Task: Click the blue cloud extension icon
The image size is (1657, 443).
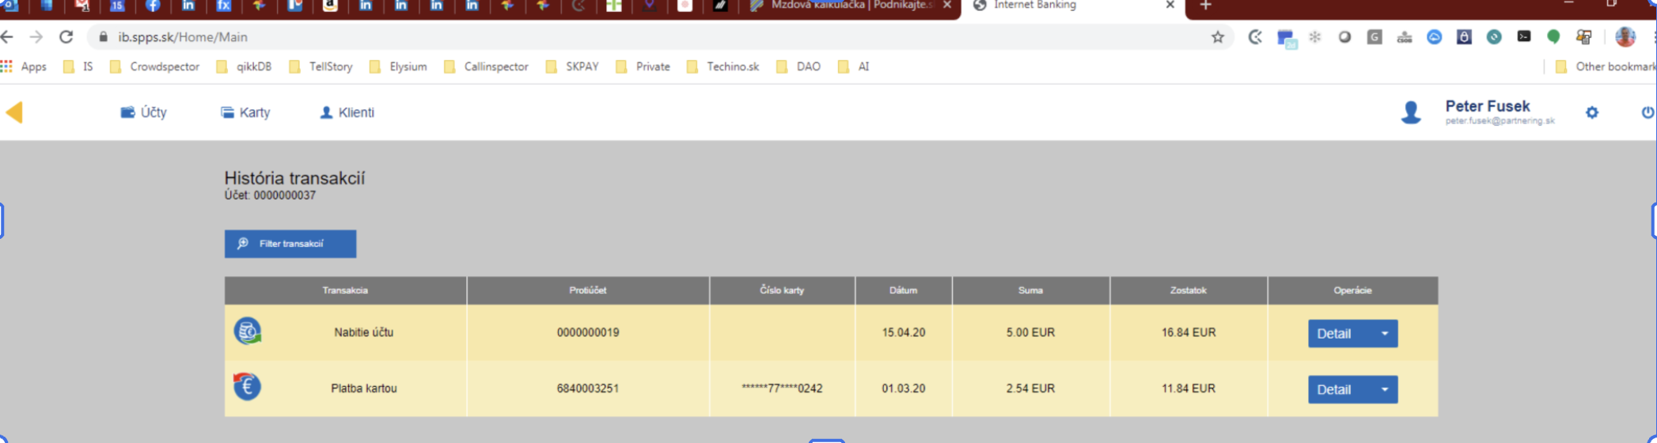Action: point(1434,37)
